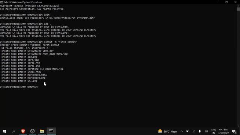Click 'marksheet.html' create mode line
The height and width of the screenshot is (135, 240).
tap(24, 75)
